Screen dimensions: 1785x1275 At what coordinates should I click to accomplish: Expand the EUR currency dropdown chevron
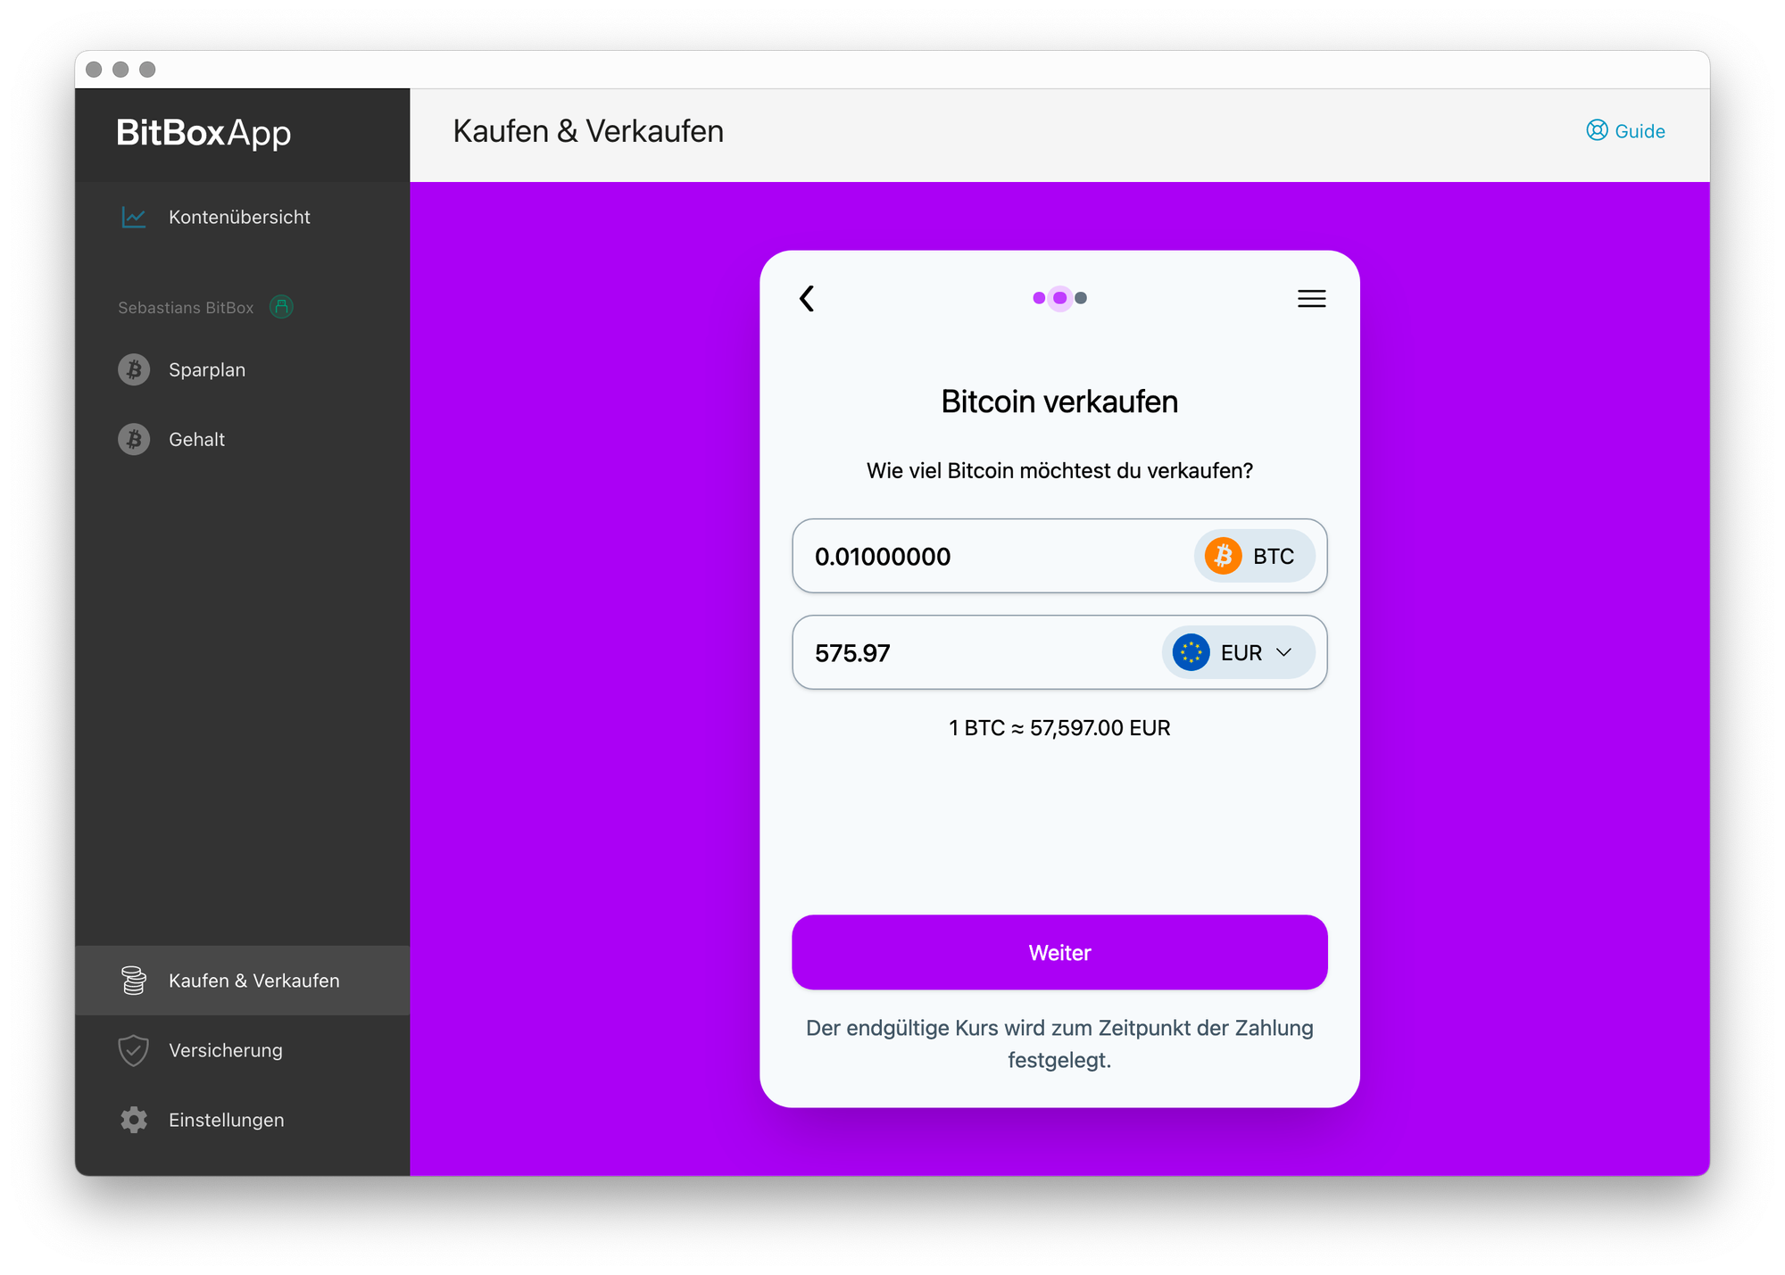point(1284,652)
